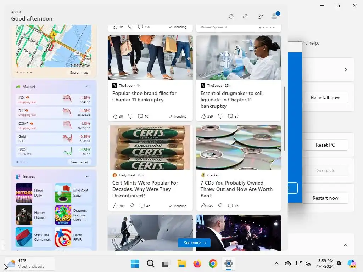Click the widgets feed scrollbar

point(284,119)
